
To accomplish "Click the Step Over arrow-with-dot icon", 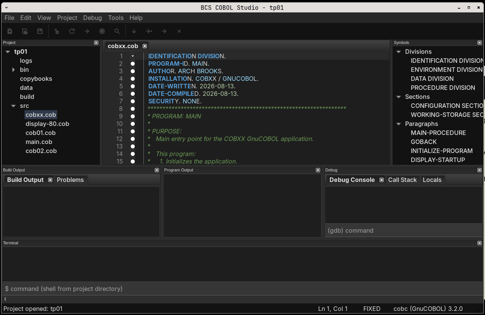I will [x=149, y=31].
